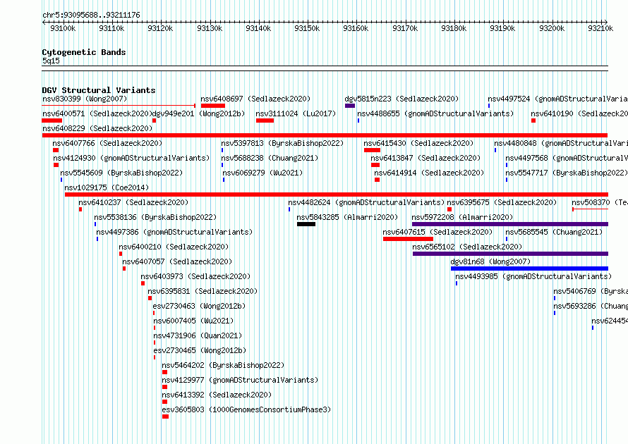Image resolution: width=628 pixels, height=444 pixels.
Task: Open nsv4497386 gnomAD variant label
Action: [x=174, y=232]
